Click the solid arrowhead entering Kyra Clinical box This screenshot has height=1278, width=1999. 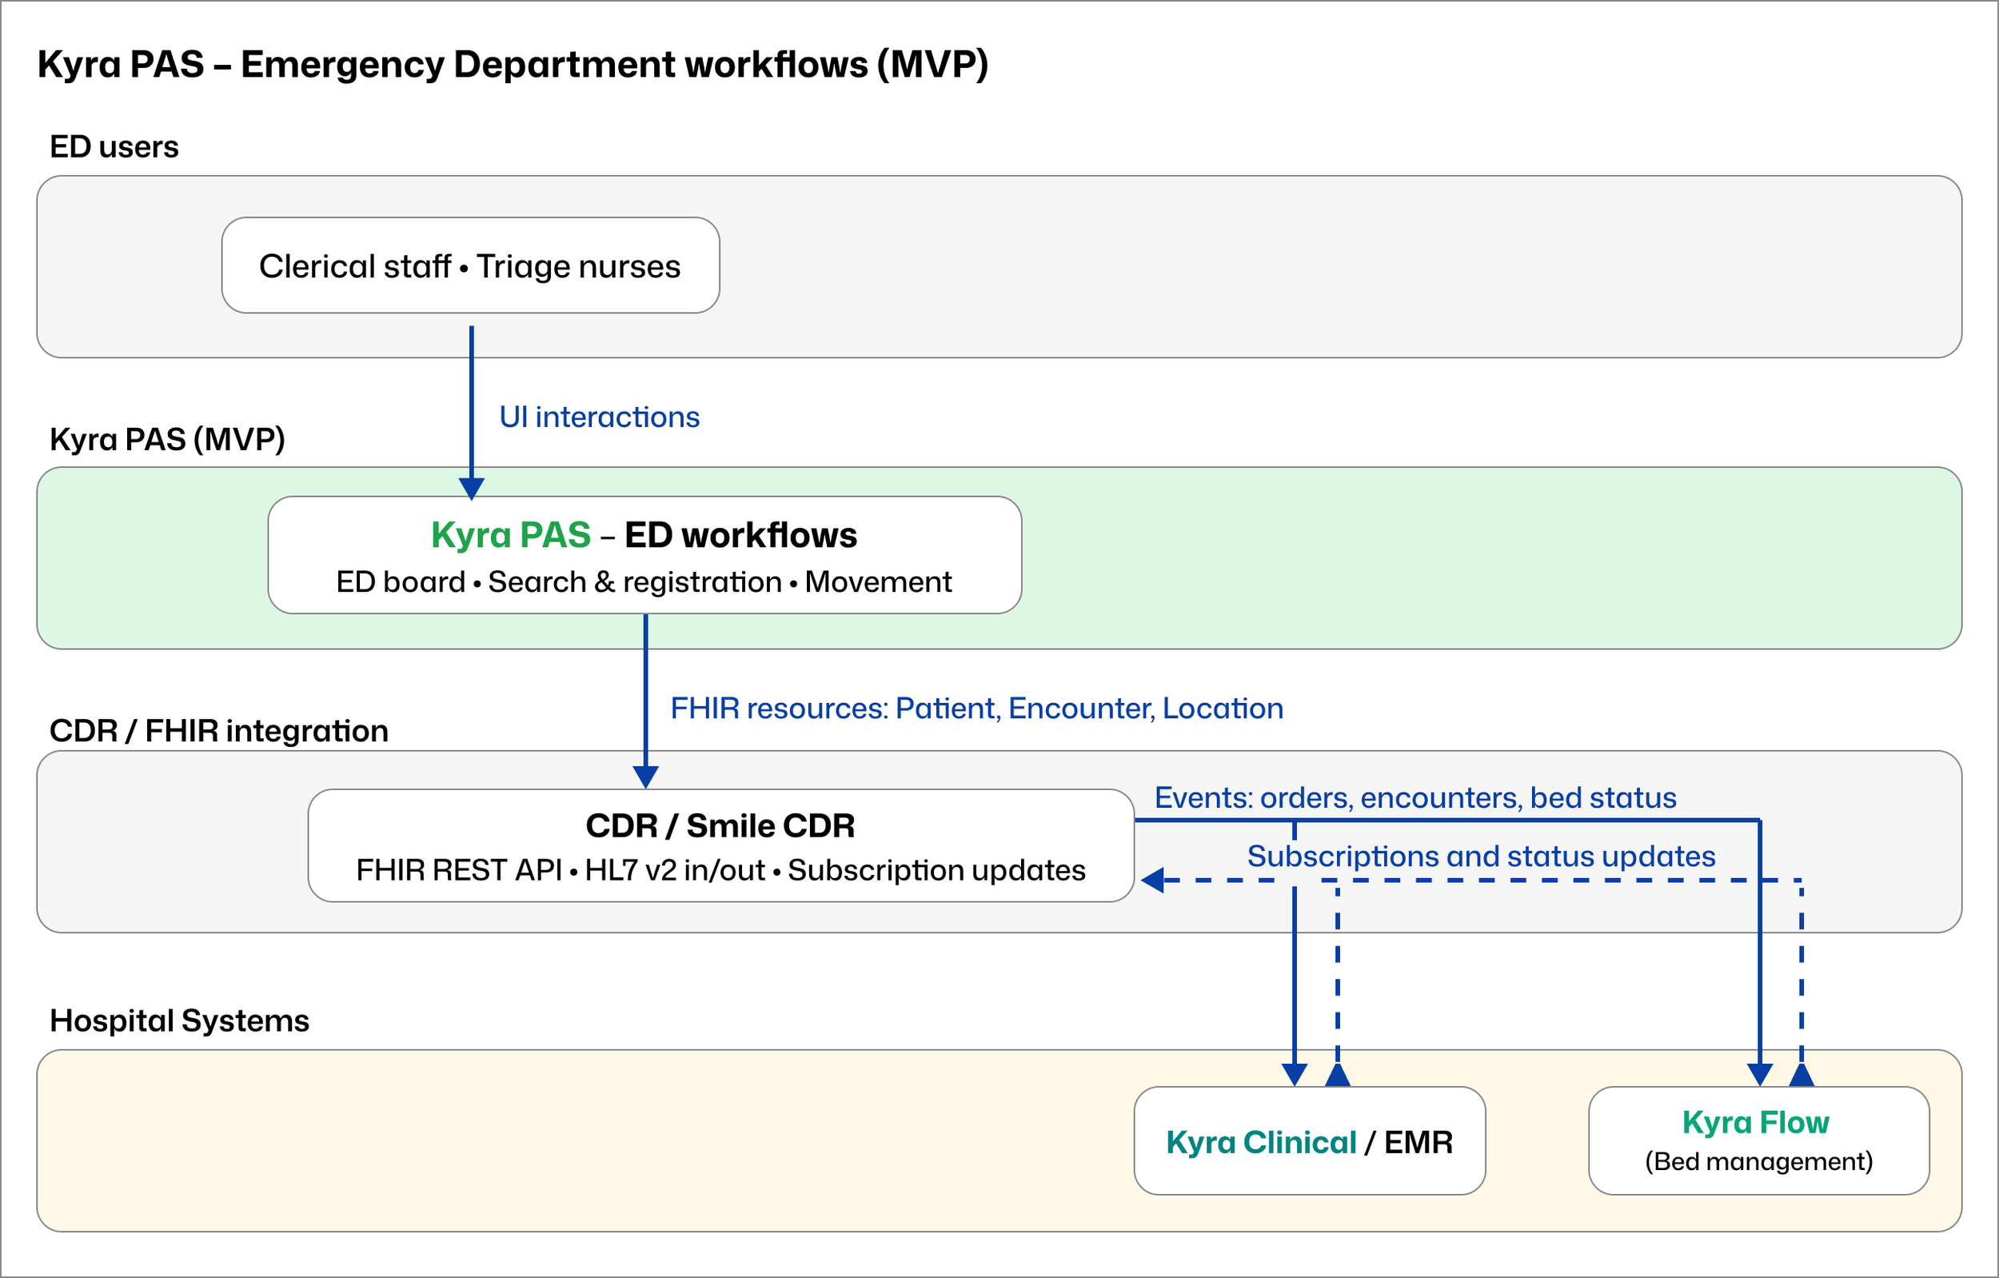pos(1295,1076)
